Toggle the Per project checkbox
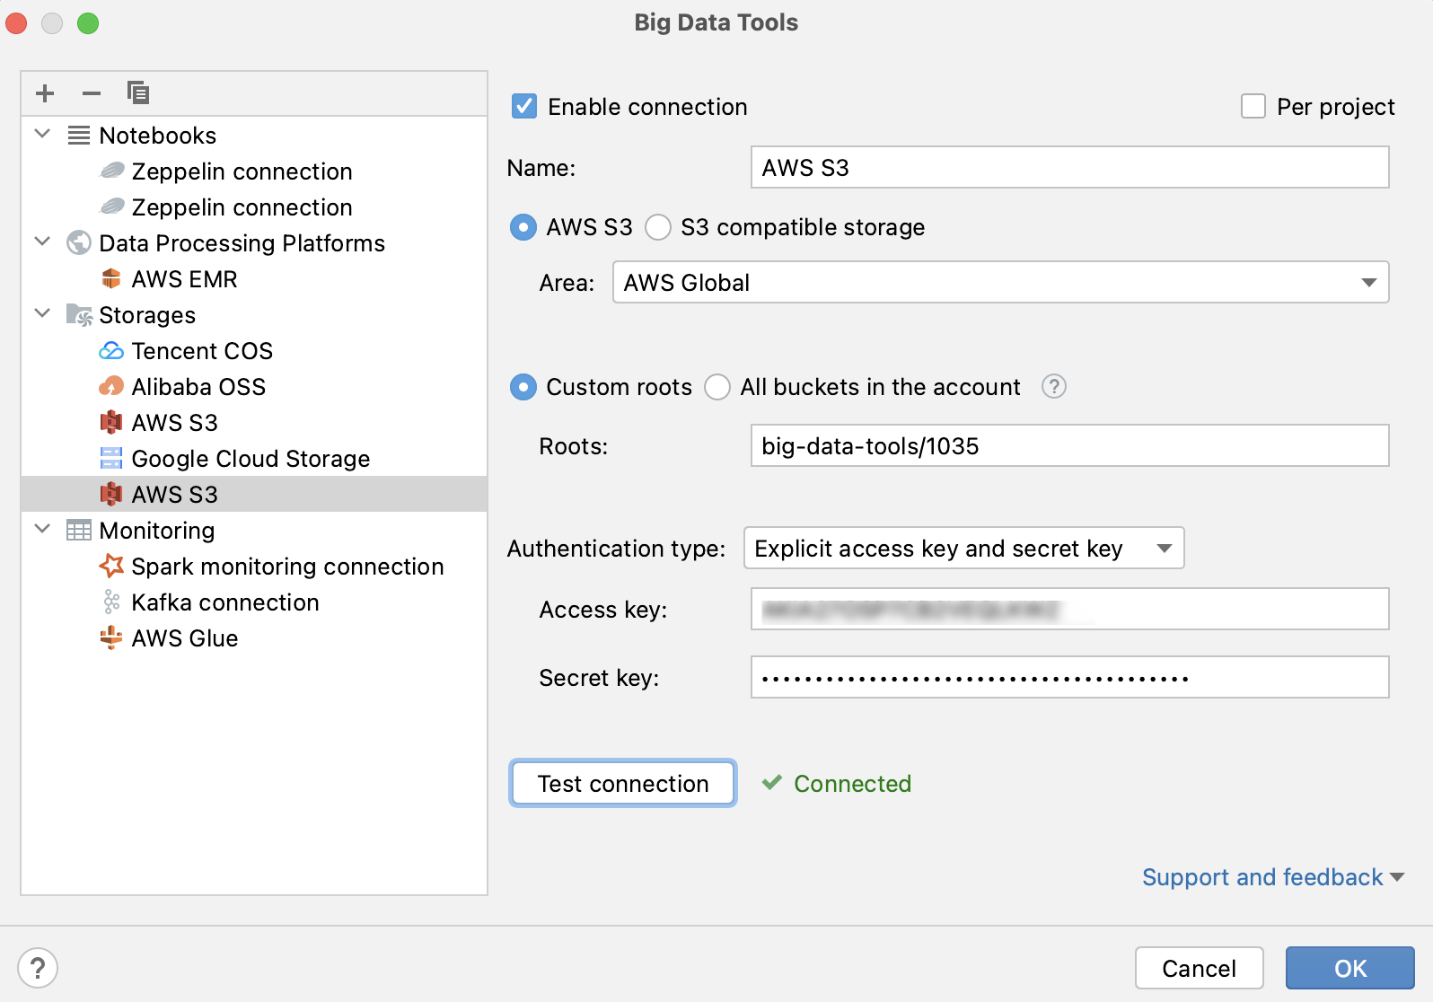Screen dimensions: 1433x1002 click(x=1253, y=107)
